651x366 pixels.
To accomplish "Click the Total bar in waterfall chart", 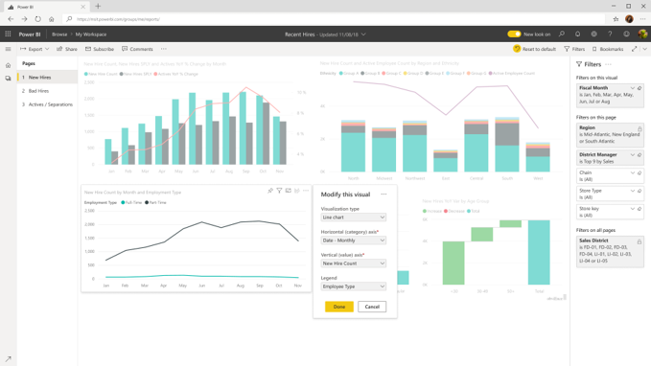I will point(539,252).
